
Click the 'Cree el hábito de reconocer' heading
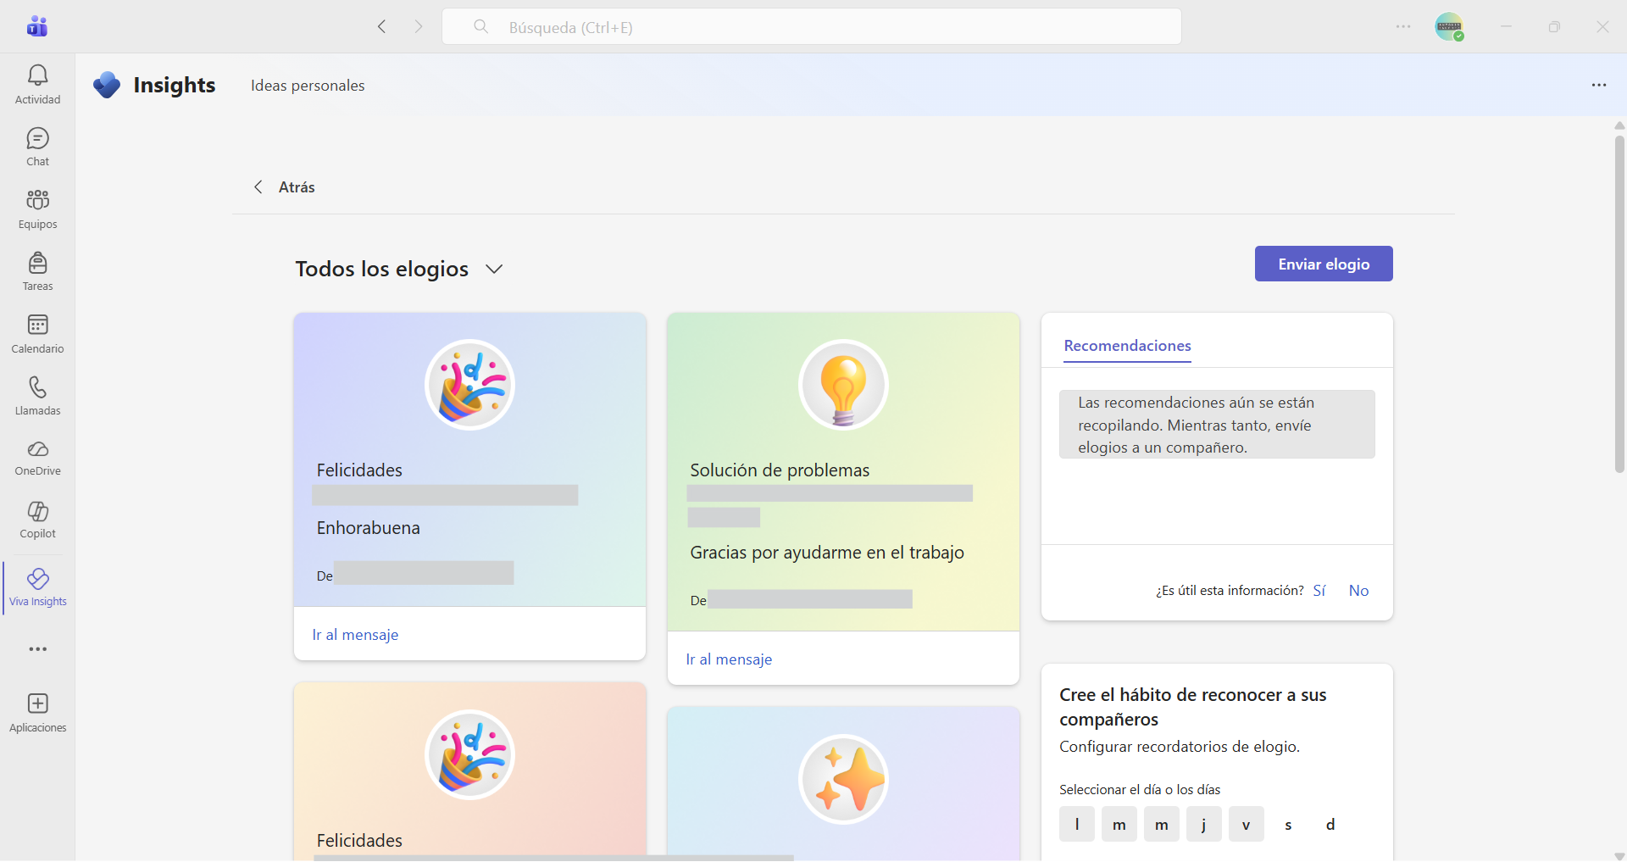point(1193,707)
